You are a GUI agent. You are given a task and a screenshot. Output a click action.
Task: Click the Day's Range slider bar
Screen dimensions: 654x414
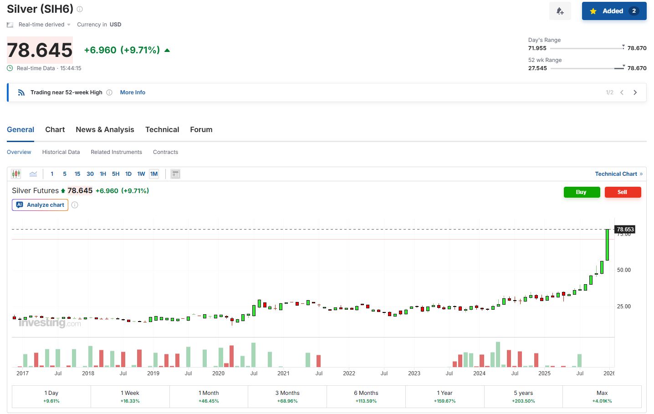point(587,48)
